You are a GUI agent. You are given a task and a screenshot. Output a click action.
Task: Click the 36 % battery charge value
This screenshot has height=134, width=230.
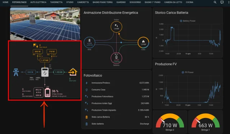[x=55, y=91]
